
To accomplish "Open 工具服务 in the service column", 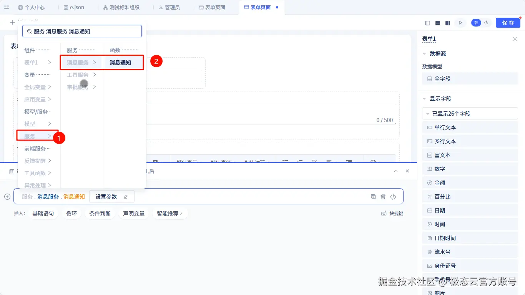I will 81,75.
